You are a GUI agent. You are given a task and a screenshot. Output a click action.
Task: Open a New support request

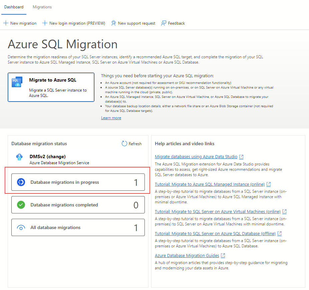click(133, 23)
